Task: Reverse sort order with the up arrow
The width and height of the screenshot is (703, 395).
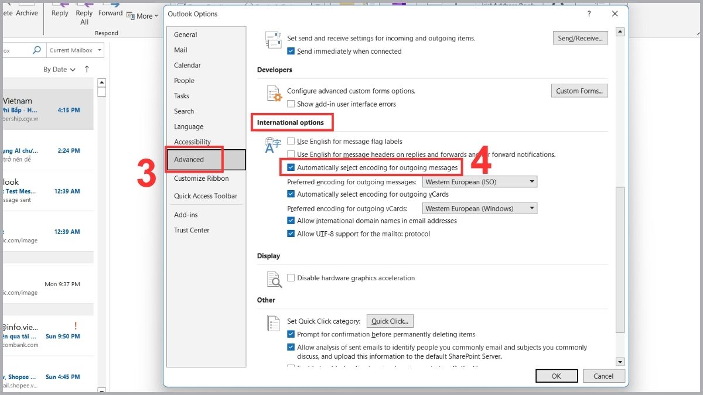Action: click(x=87, y=69)
